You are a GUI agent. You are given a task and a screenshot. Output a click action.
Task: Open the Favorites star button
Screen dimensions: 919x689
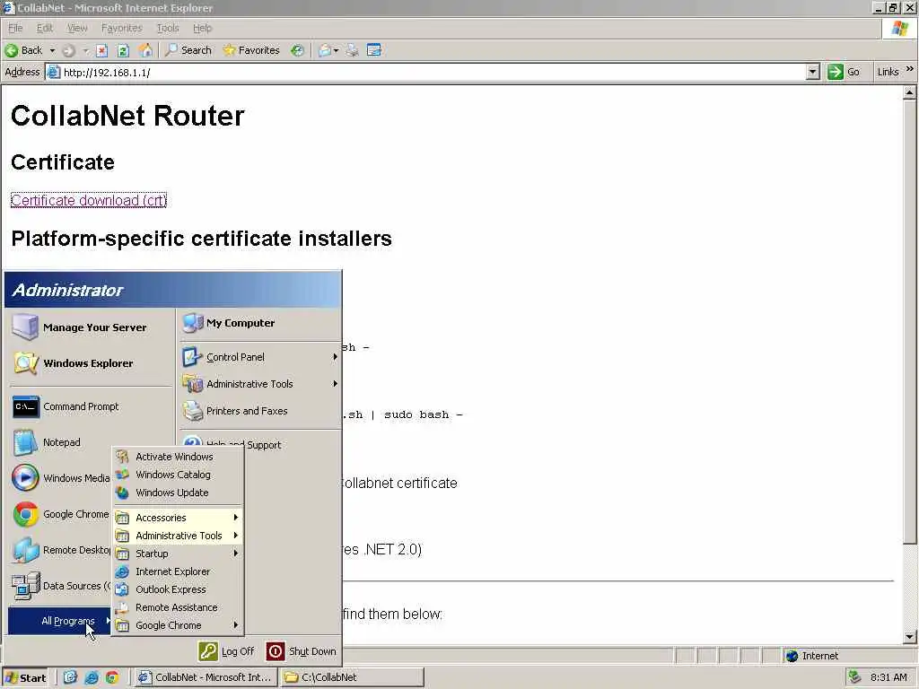pos(251,50)
